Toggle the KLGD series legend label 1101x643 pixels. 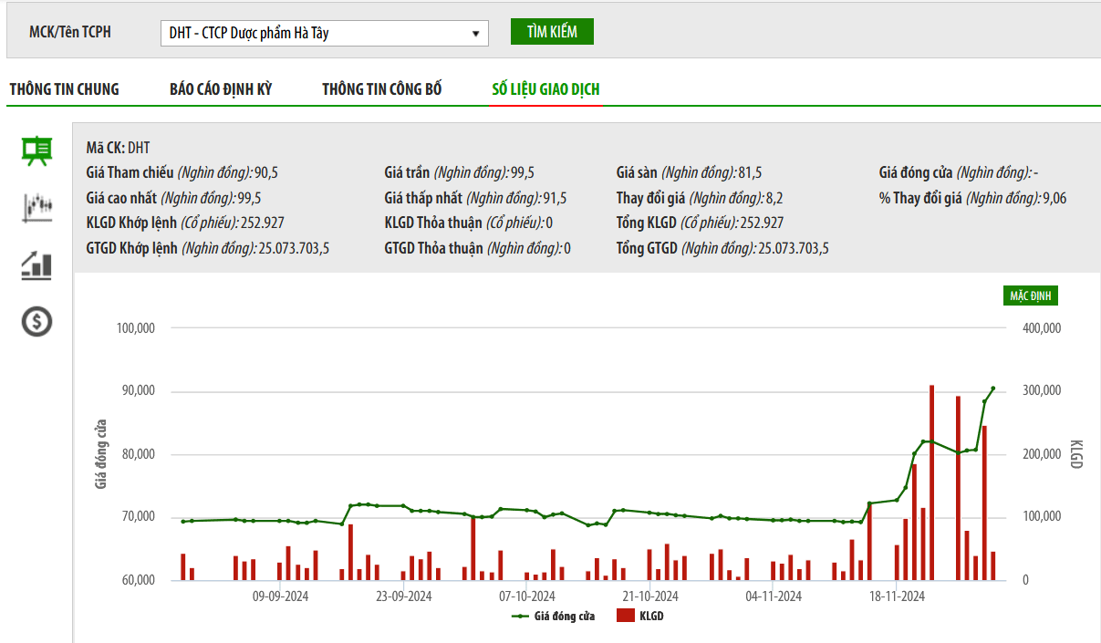tap(651, 617)
